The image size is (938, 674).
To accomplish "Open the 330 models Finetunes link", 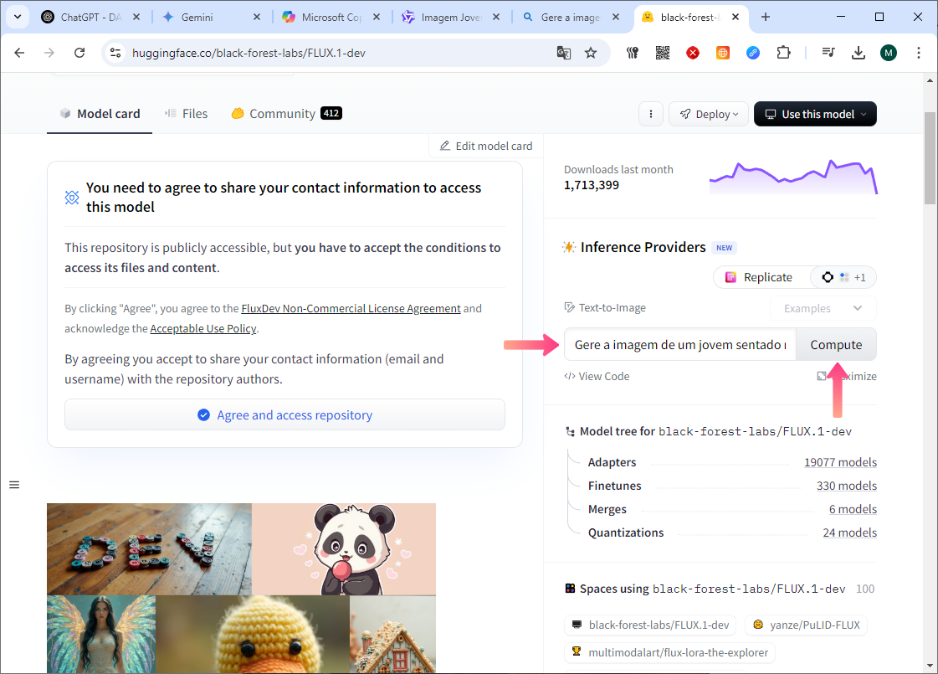I will (x=847, y=486).
